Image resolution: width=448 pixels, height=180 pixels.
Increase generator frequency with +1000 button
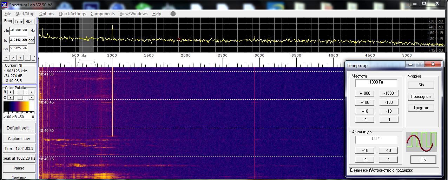click(365, 93)
